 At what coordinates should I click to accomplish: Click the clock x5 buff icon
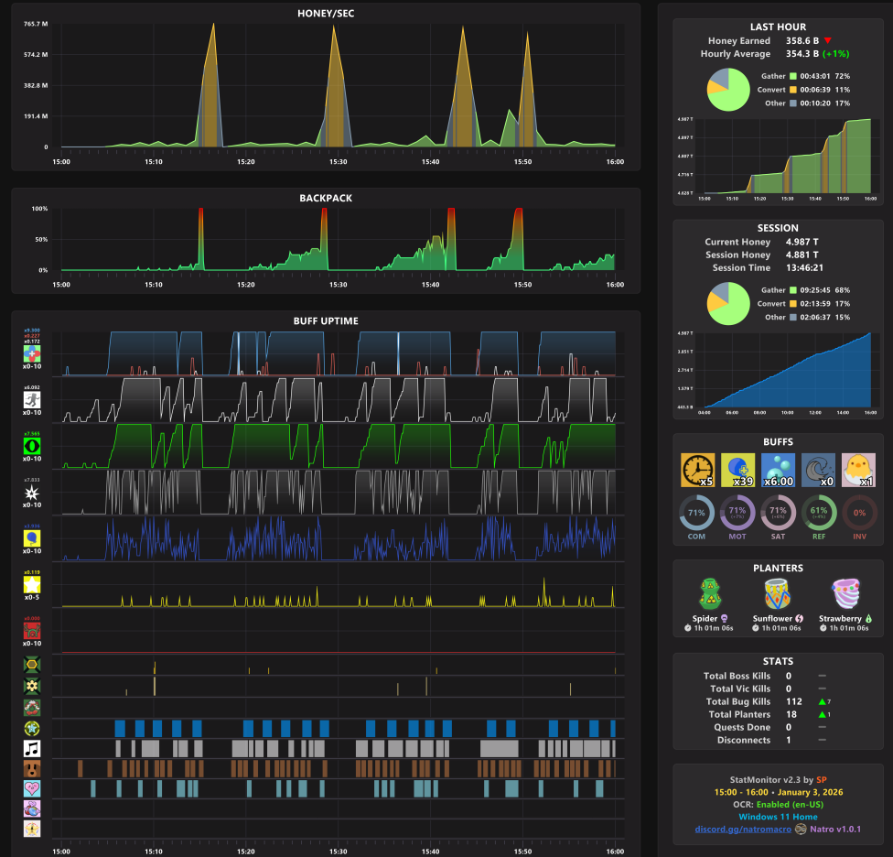pyautogui.click(x=697, y=470)
